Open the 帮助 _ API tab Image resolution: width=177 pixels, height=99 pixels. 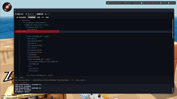click(x=41, y=17)
